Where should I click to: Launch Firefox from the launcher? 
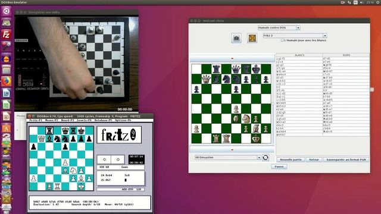pyautogui.click(x=6, y=81)
